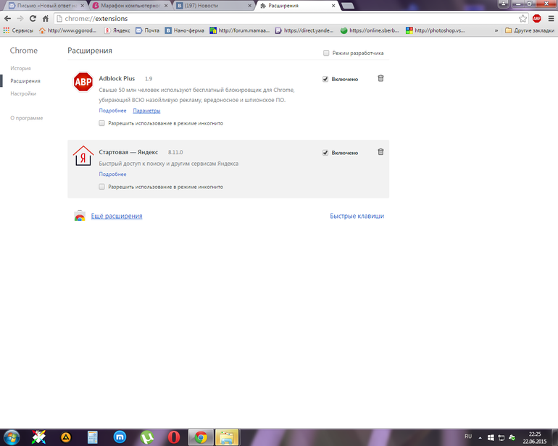Show hidden tray icons arrow
The width and height of the screenshot is (558, 446).
coord(480,438)
